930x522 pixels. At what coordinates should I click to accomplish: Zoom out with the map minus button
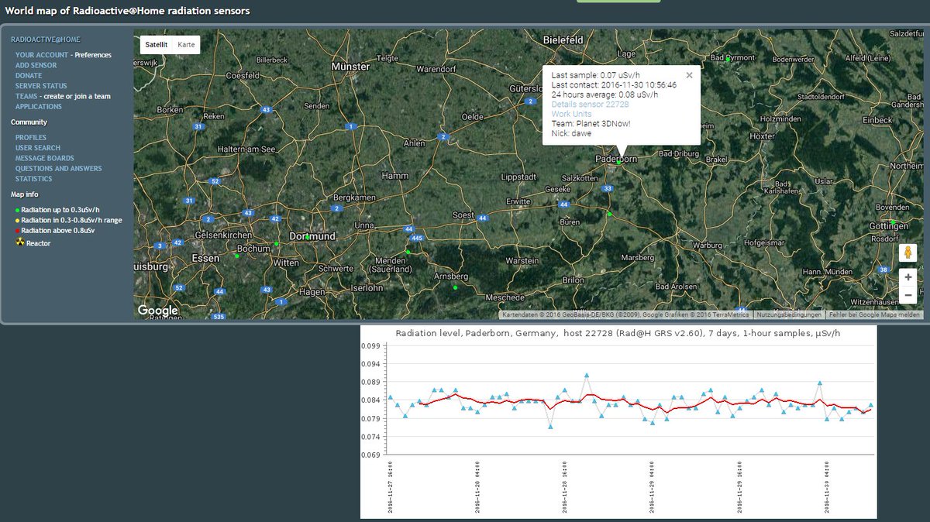tap(908, 295)
